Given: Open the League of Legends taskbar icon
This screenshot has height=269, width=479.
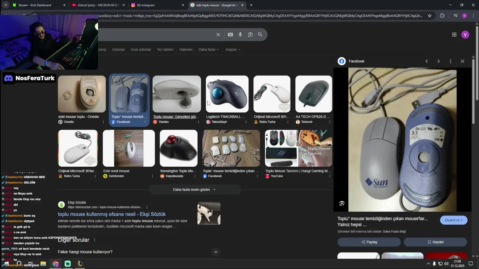Looking at the screenshot, I should [x=80, y=264].
